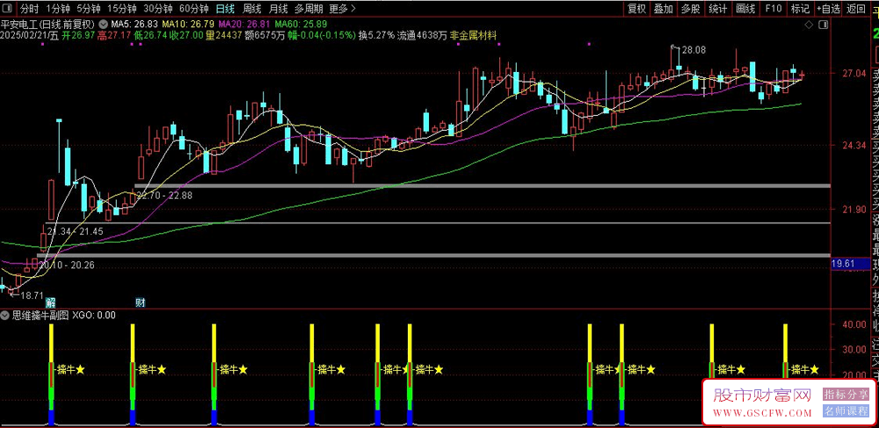Viewport: 879px width, 428px height.
Task: Click the diamond icon above the chart
Action: pyautogui.click(x=808, y=25)
